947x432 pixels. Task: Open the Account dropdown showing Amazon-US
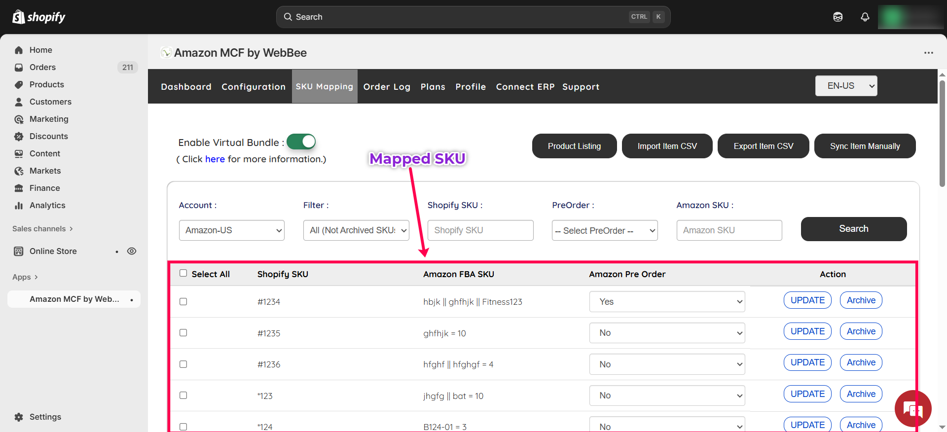(231, 230)
